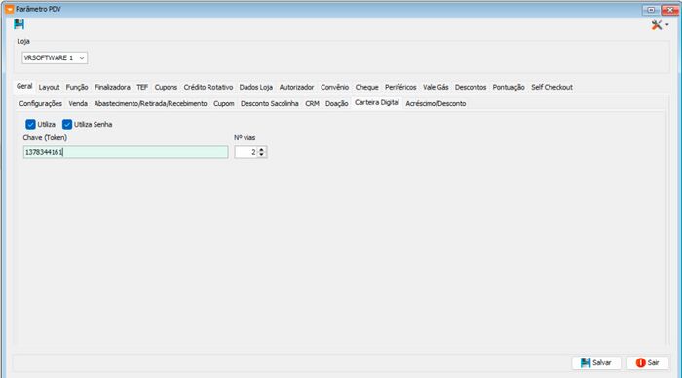Select the Pontuação tab

(x=509, y=87)
